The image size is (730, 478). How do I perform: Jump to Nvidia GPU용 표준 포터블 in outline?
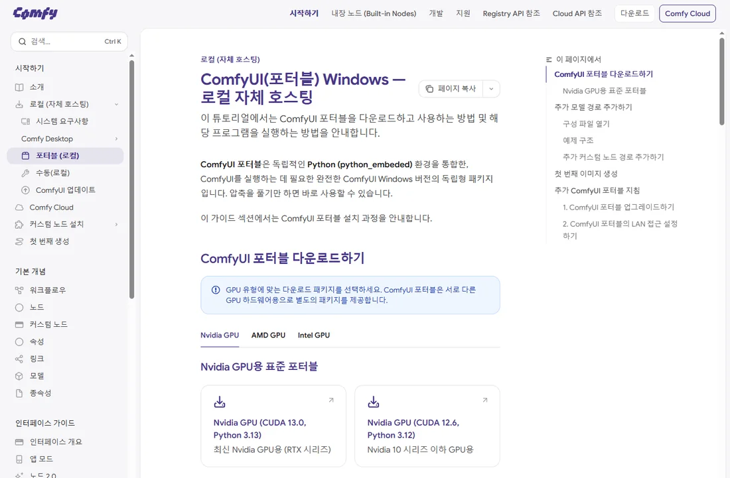(x=605, y=91)
